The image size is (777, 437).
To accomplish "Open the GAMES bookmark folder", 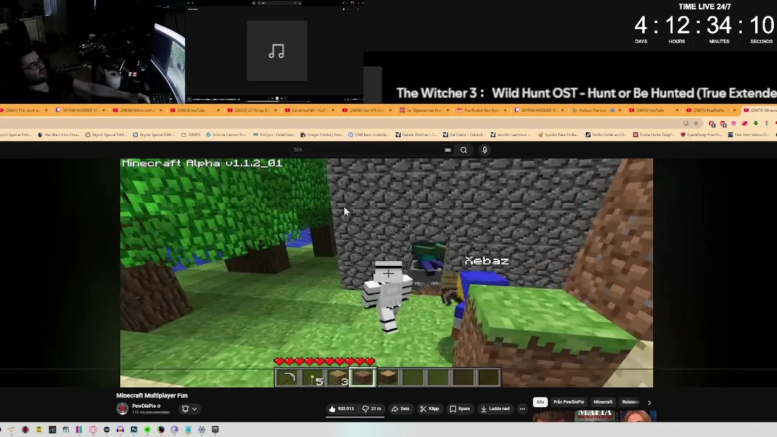I will [x=191, y=135].
